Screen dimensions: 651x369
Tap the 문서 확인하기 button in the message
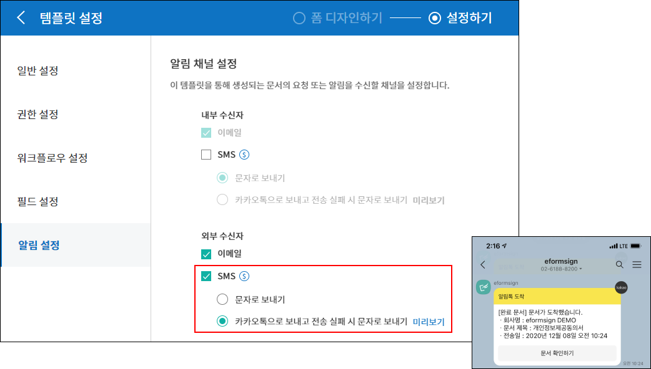click(x=557, y=353)
